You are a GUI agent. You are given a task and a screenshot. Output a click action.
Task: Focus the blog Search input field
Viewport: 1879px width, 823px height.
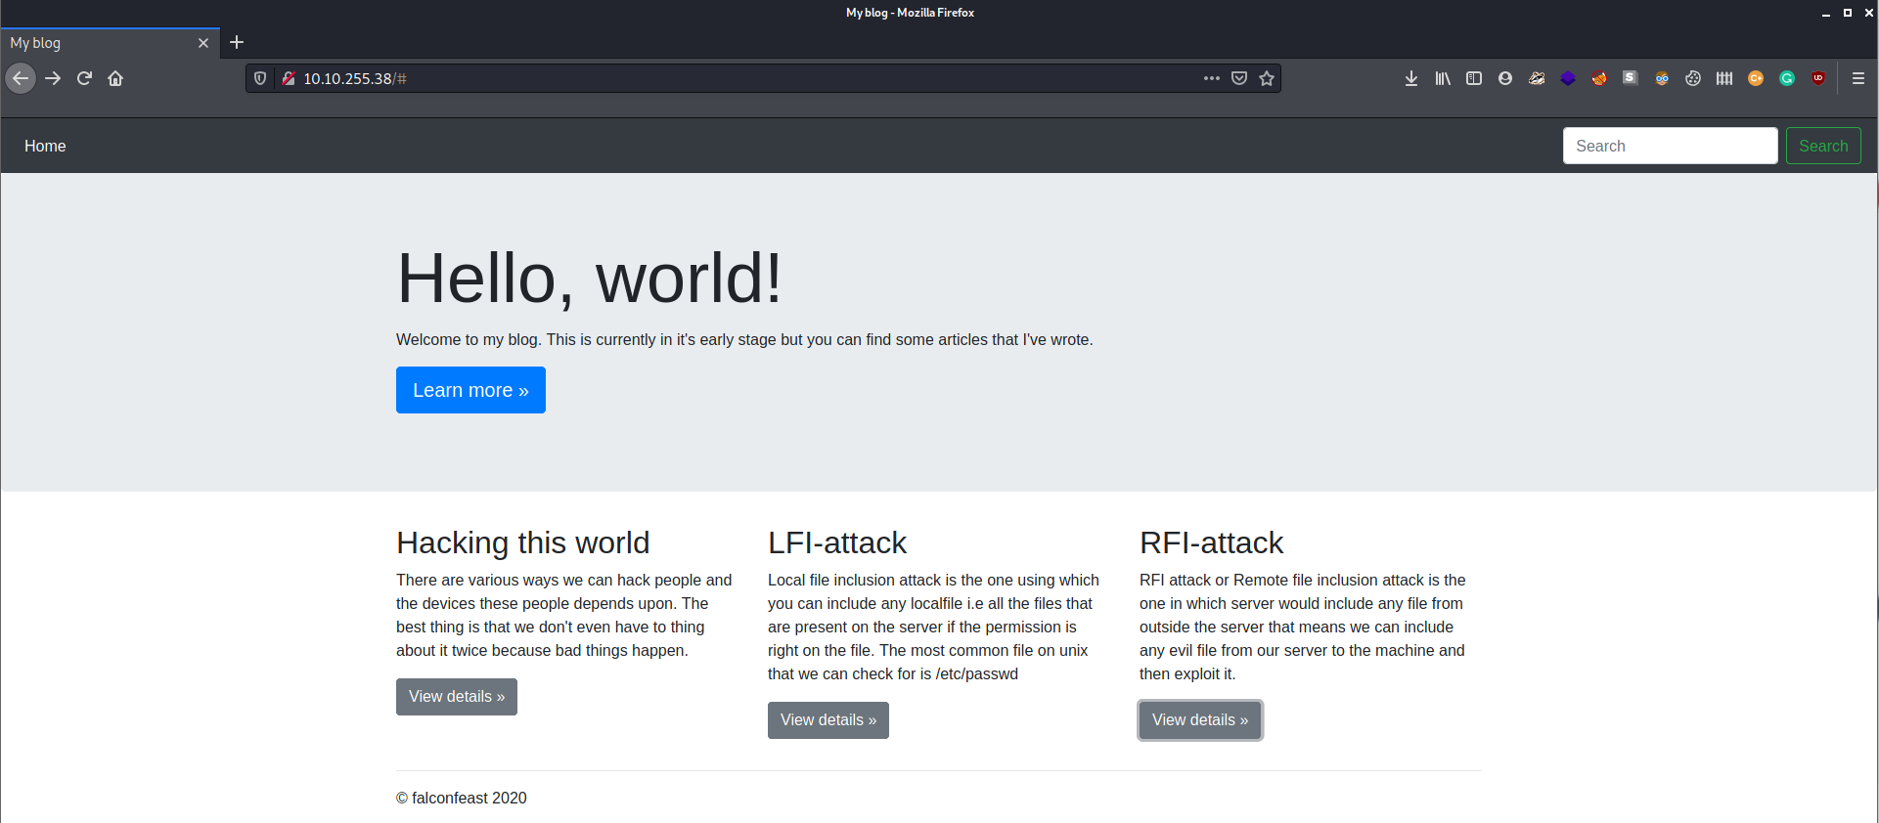[1670, 146]
